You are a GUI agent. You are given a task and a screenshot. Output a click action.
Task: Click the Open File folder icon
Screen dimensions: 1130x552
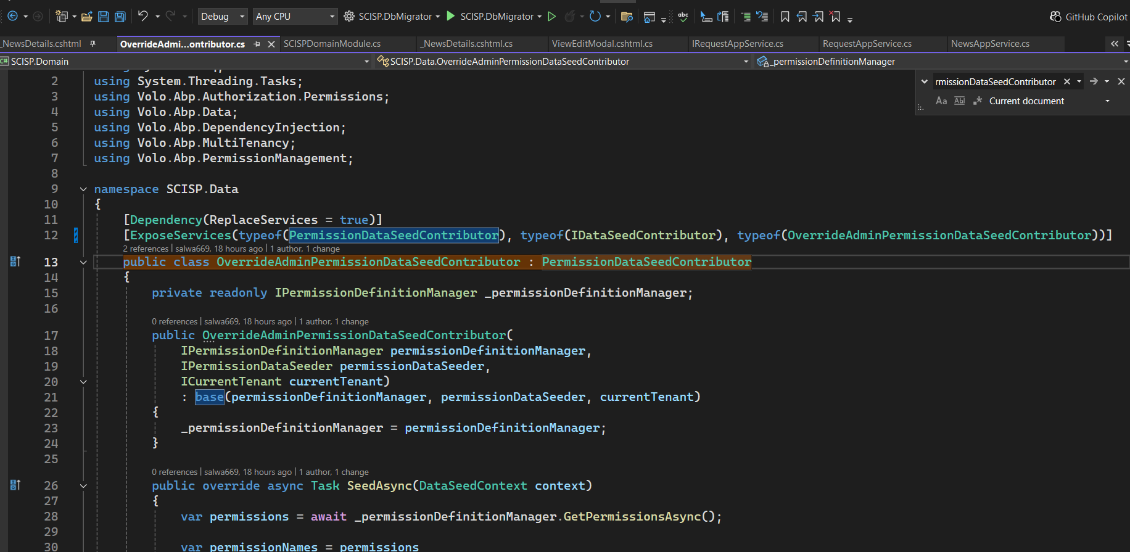click(87, 17)
